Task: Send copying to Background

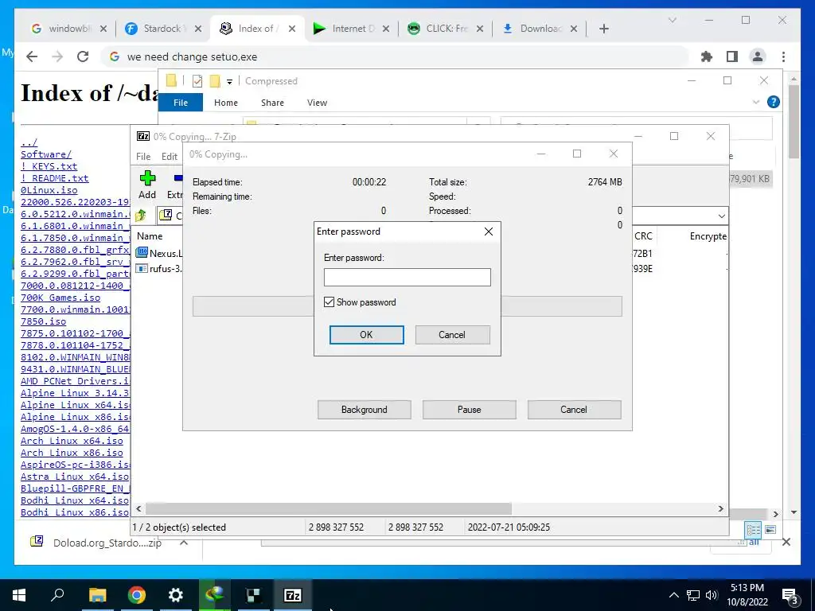Action: 365,410
